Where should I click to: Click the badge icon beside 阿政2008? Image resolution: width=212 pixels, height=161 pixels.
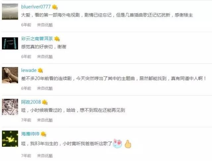[x=45, y=102]
